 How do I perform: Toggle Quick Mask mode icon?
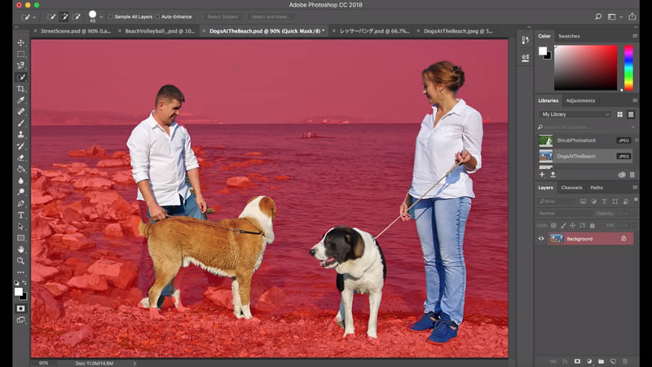(x=21, y=308)
